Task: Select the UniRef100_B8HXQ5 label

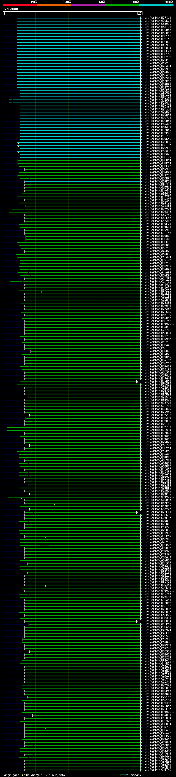Action: pos(158,291)
